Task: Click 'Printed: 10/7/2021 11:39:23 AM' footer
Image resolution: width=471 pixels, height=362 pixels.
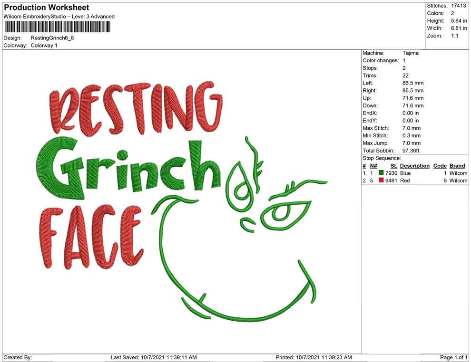Action: 314,357
